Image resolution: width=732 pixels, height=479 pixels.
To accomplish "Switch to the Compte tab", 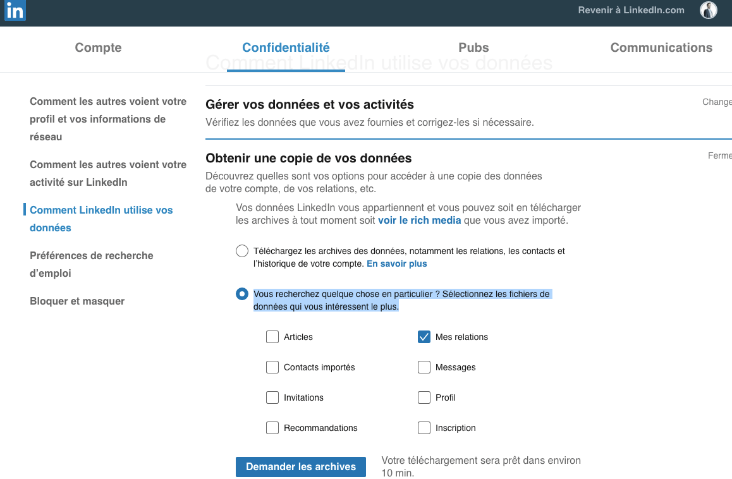I will [x=98, y=47].
